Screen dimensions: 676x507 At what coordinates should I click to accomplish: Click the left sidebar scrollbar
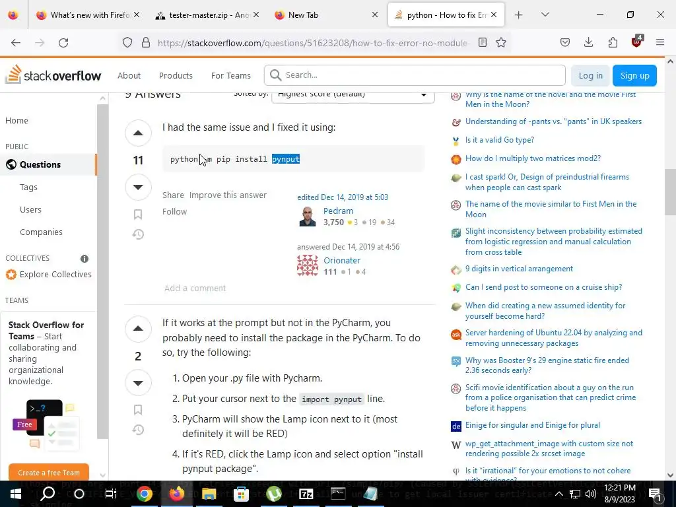pos(102,271)
